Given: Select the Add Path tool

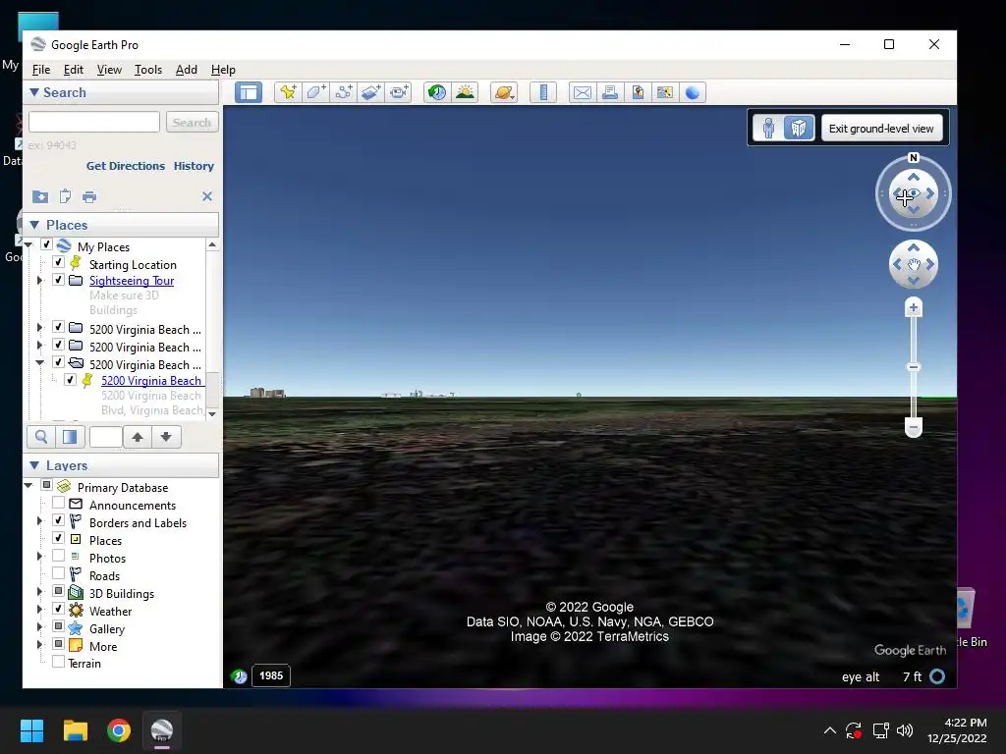Looking at the screenshot, I should [x=343, y=92].
